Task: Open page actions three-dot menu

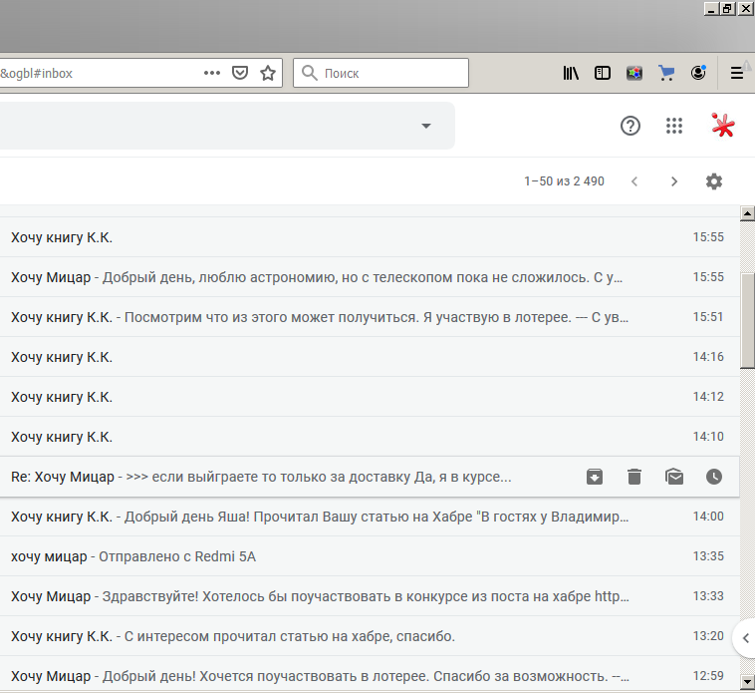Action: 212,73
